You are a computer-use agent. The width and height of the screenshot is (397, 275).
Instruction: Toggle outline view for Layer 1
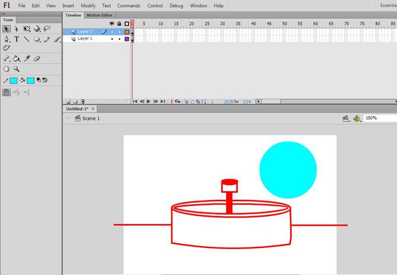(x=127, y=38)
